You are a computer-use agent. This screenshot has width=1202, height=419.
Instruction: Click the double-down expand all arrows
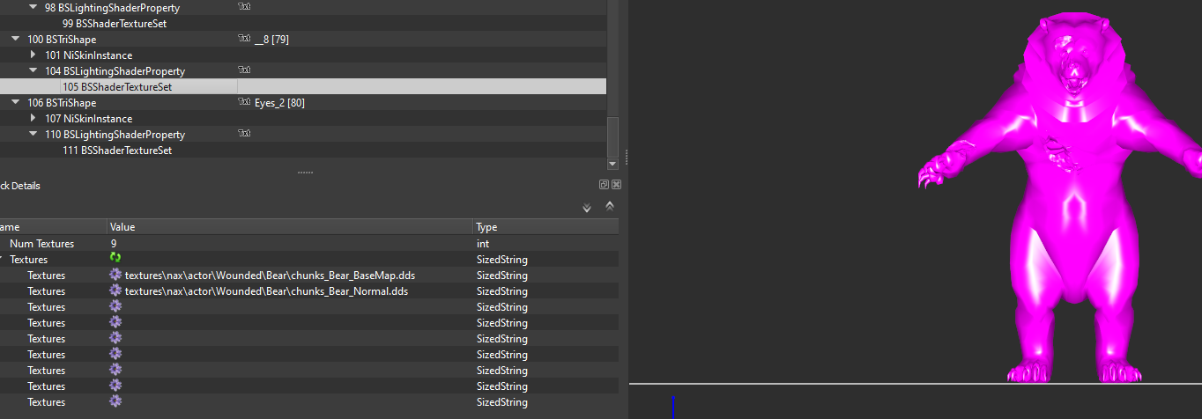(x=587, y=208)
